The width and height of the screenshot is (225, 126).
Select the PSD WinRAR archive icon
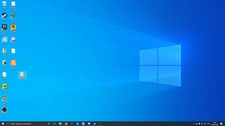pyautogui.click(x=4, y=64)
